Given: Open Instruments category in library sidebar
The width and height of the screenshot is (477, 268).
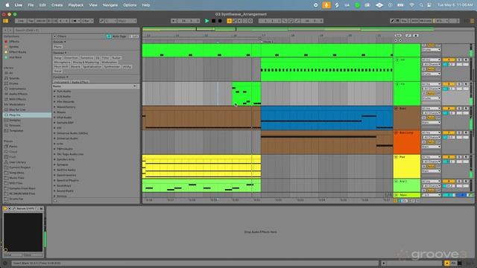Looking at the screenshot, I should 17,89.
